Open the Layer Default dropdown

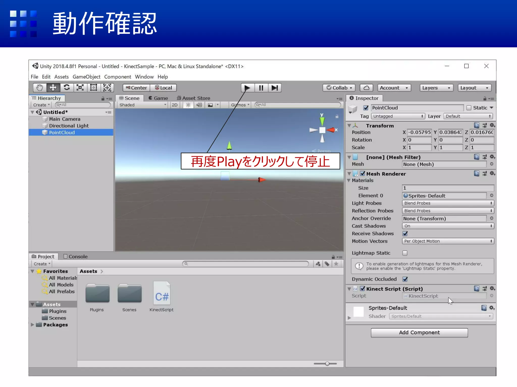pyautogui.click(x=468, y=116)
